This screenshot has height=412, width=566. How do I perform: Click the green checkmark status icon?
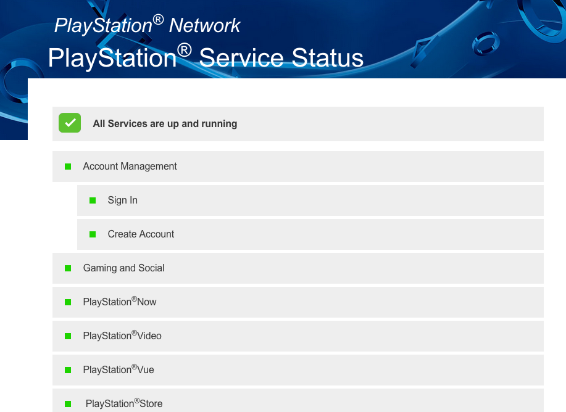70,123
